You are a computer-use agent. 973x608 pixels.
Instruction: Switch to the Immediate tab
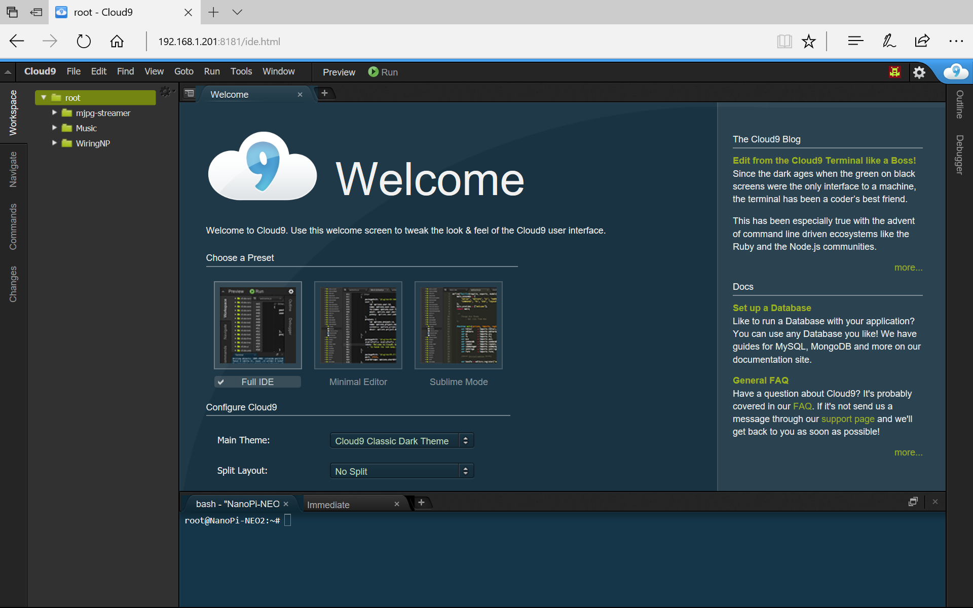pyautogui.click(x=328, y=505)
